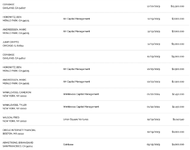Click the Coinbase employer in Armstrong's row
The width and height of the screenshot is (190, 150).
click(68, 144)
